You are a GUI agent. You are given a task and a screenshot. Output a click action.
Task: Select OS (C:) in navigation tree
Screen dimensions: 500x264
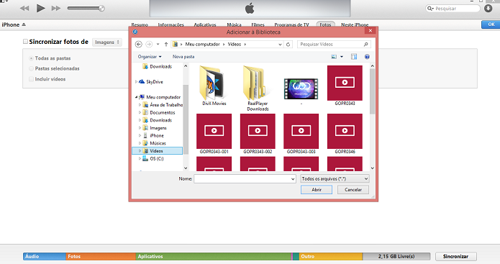click(x=157, y=158)
